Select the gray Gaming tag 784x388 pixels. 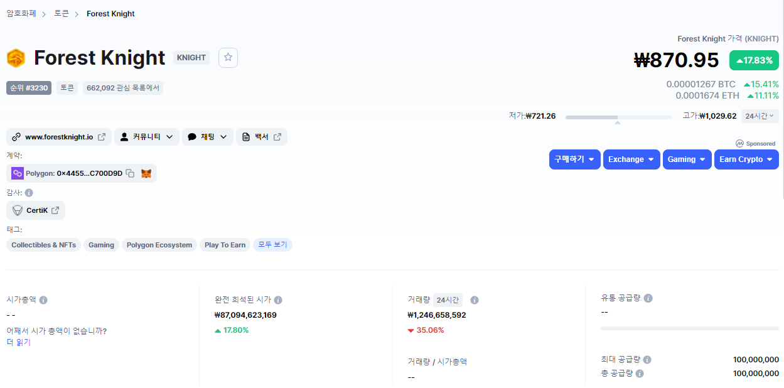pos(101,245)
